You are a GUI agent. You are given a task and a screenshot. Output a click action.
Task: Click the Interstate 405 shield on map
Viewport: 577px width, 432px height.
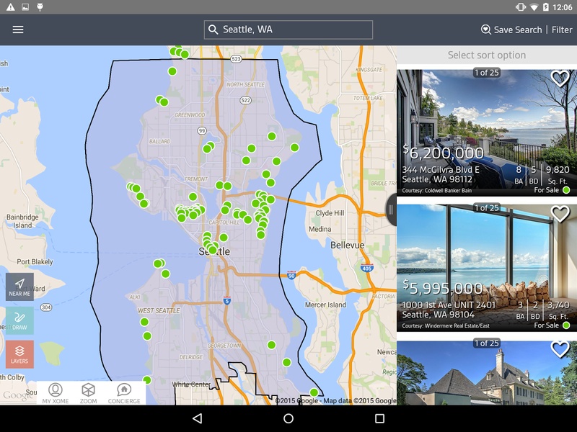367,268
